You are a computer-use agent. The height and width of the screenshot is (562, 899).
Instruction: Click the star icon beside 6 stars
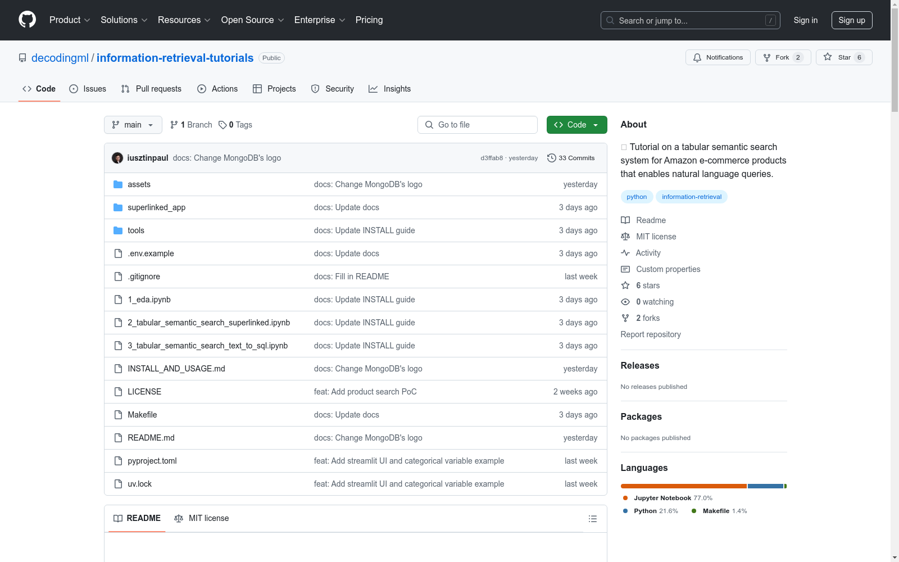625,285
